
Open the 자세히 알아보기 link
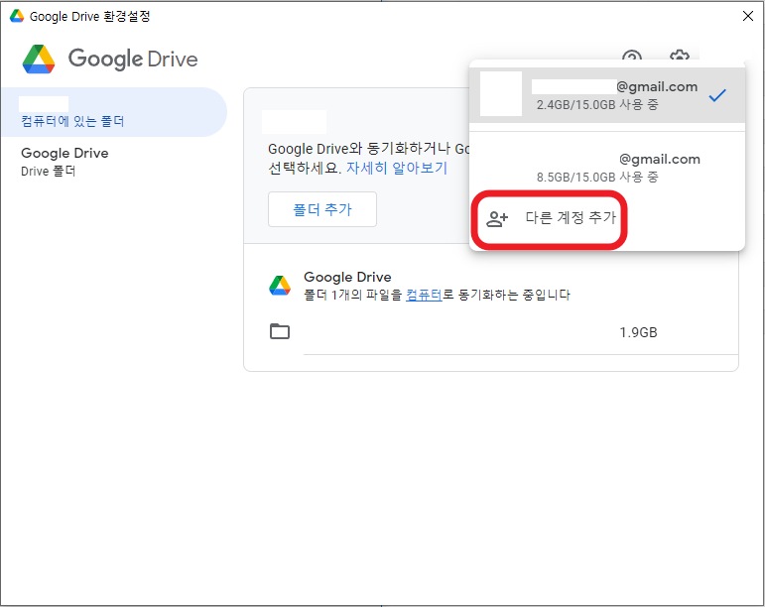[397, 169]
